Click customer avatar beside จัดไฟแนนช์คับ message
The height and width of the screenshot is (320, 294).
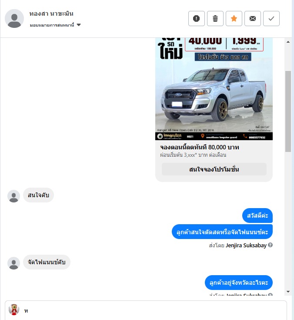[x=13, y=263]
